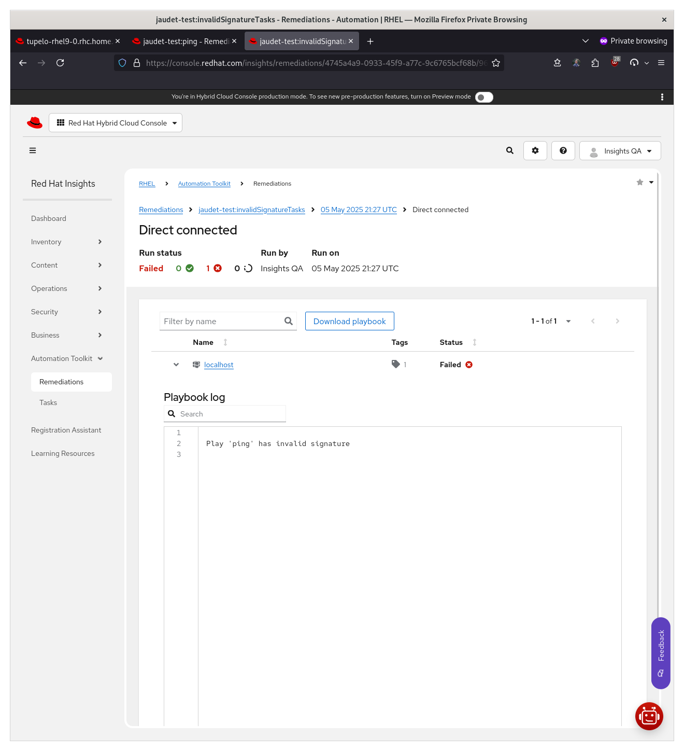Open Dashboard in the sidebar
Viewport: 684px width, 751px height.
click(49, 218)
